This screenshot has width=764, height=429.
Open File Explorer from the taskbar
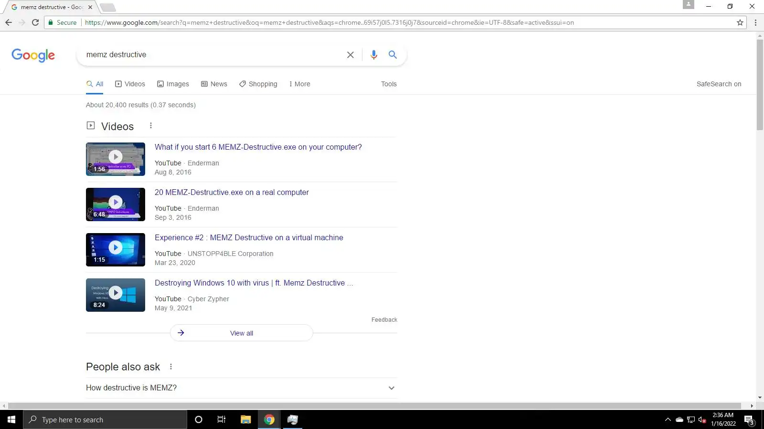[x=245, y=419]
